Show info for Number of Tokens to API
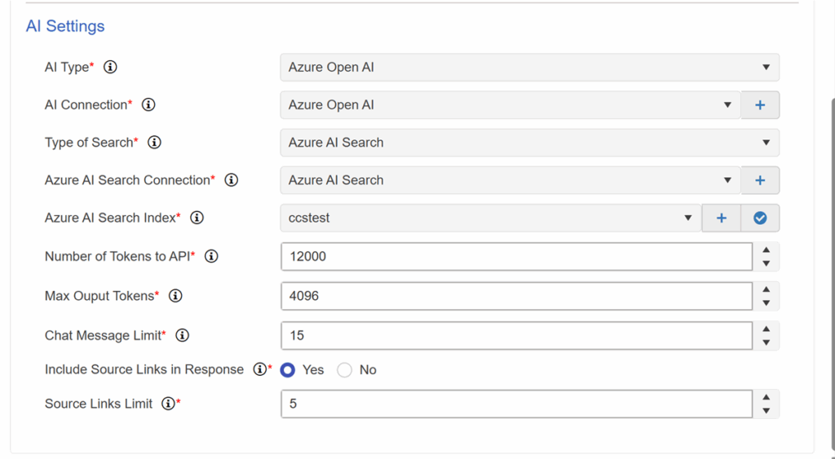Viewport: 835px width, 459px height. (211, 257)
